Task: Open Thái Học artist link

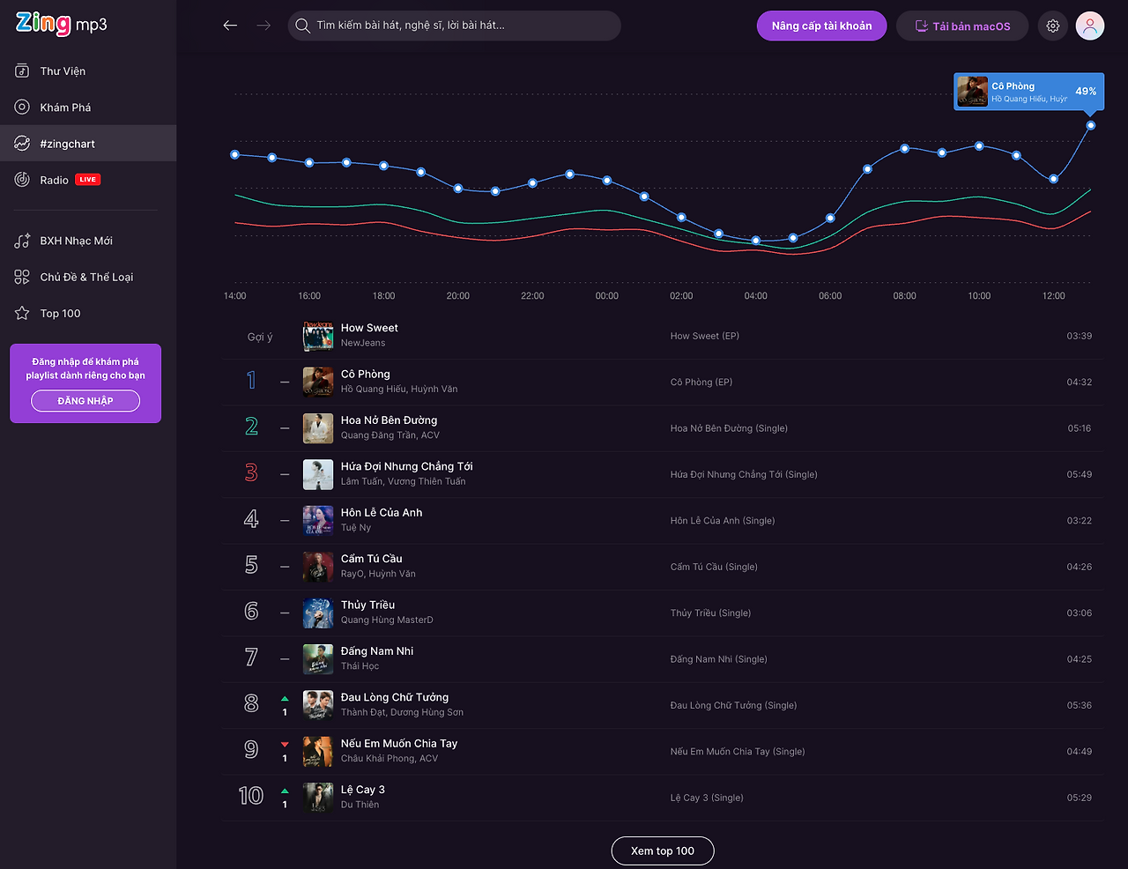Action: (x=360, y=666)
